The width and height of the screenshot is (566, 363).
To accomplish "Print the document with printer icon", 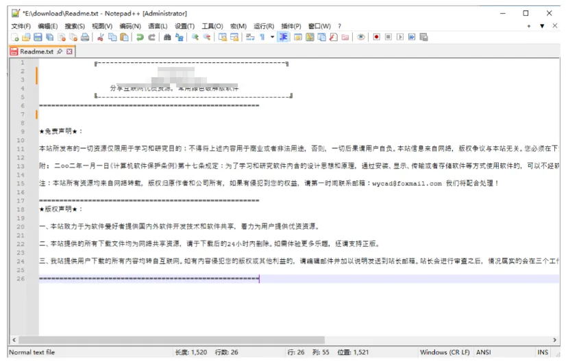I will point(85,37).
